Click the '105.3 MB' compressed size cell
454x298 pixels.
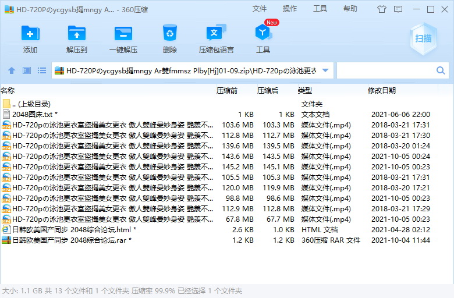(279, 178)
